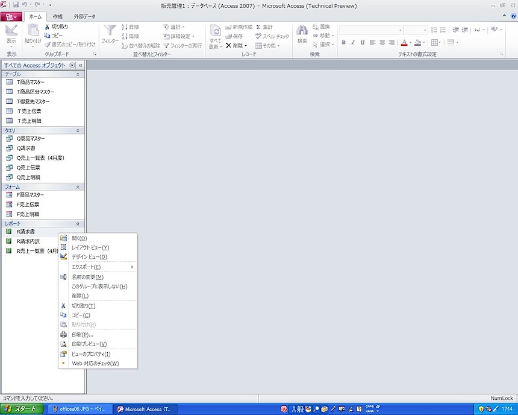
Task: Toggle フィルターの実行 apply filter
Action: tap(183, 45)
